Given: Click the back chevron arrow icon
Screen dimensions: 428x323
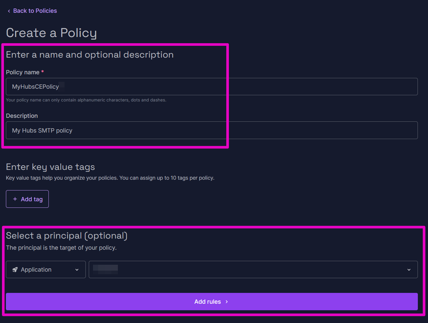Looking at the screenshot, I should point(9,11).
